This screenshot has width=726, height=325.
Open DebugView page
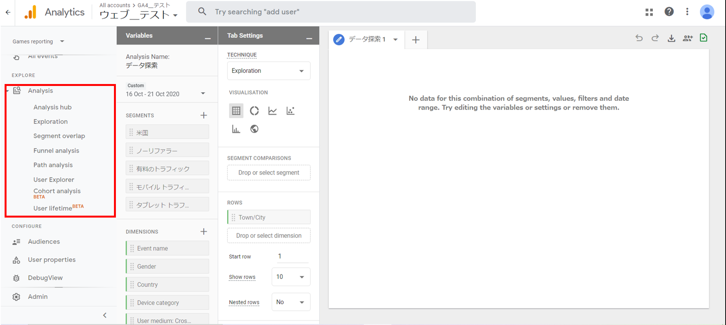pos(45,278)
